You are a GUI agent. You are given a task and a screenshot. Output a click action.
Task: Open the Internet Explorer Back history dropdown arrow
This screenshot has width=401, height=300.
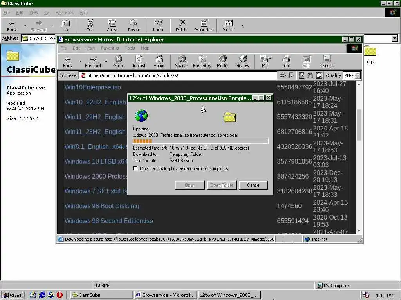coord(80,61)
